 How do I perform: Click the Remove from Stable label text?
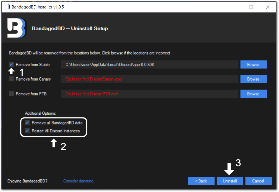33,64
